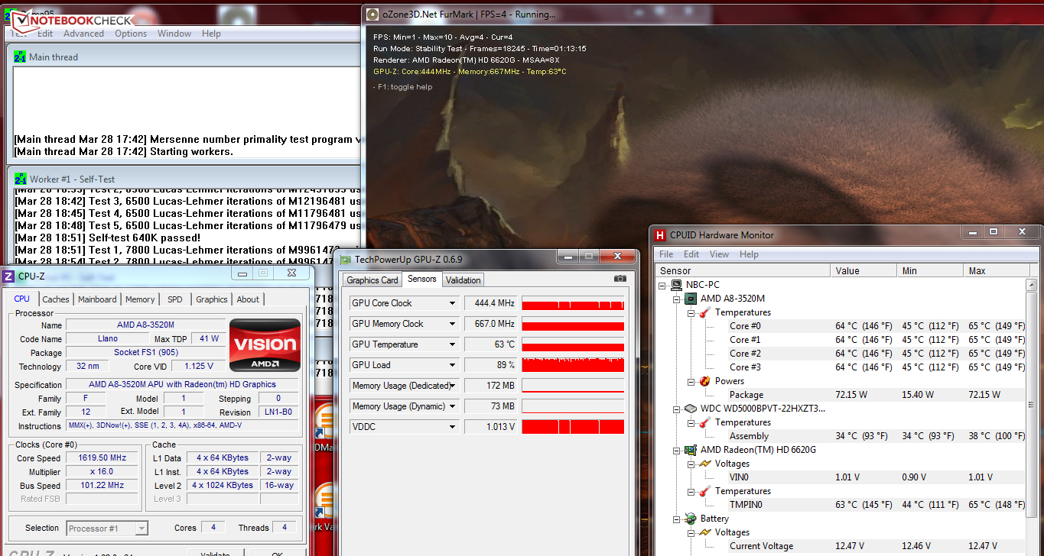Image resolution: width=1044 pixels, height=556 pixels.
Task: Click the GPU-Z title bar icon
Action: pos(346,259)
